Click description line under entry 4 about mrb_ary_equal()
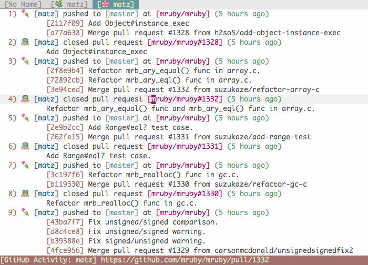The width and height of the screenshot is (368, 265). pos(180,108)
